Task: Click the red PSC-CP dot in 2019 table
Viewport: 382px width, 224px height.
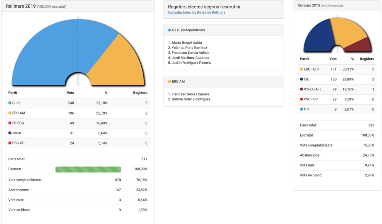Action: point(10,143)
